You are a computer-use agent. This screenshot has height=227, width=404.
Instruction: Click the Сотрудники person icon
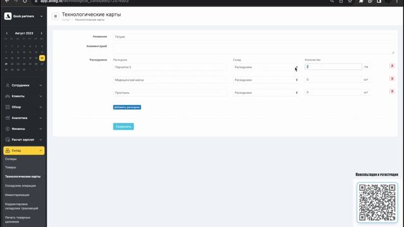pyautogui.click(x=8, y=85)
